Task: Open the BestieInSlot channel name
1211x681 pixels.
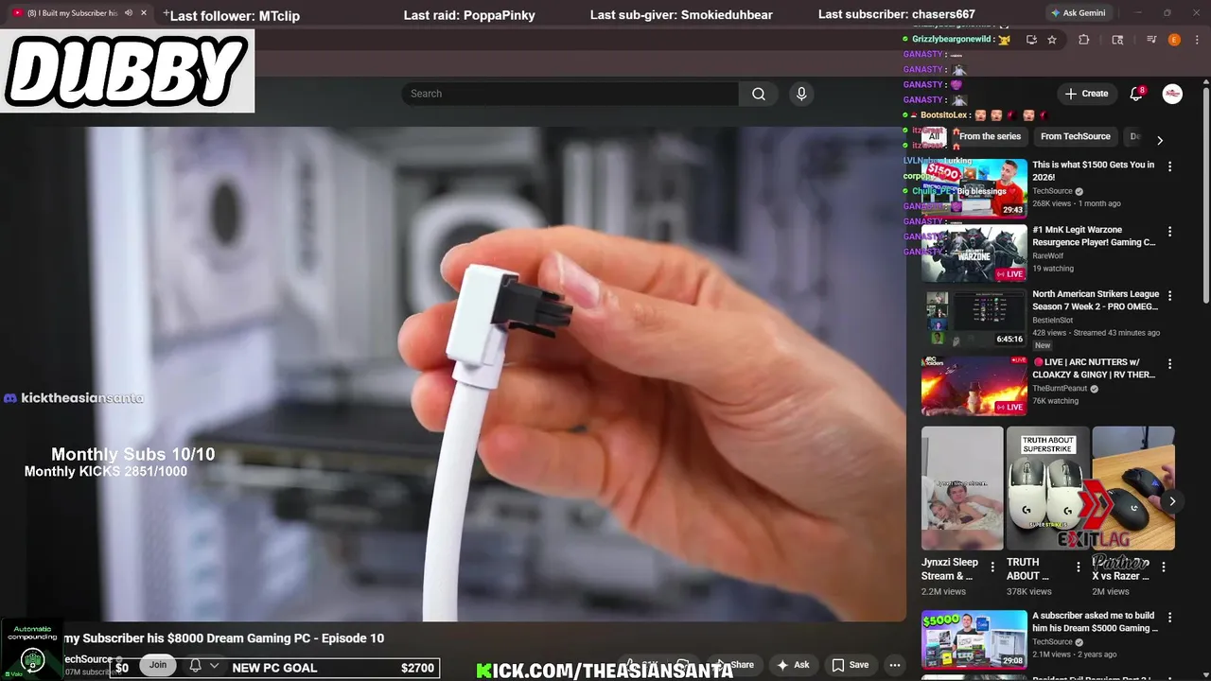Action: pos(1052,321)
